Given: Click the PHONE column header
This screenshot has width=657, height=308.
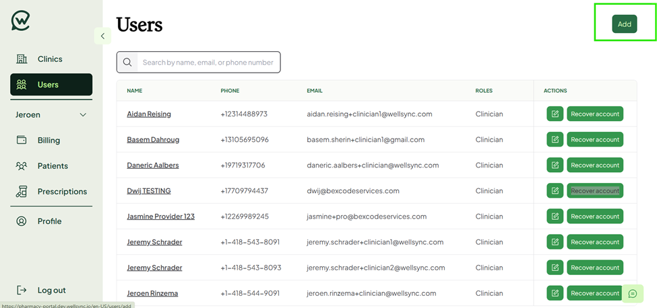Looking at the screenshot, I should 230,91.
